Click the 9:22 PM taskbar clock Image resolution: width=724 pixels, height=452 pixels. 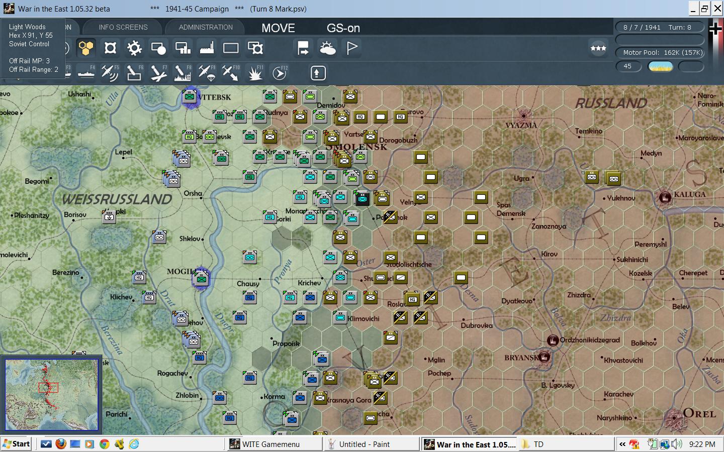click(702, 444)
